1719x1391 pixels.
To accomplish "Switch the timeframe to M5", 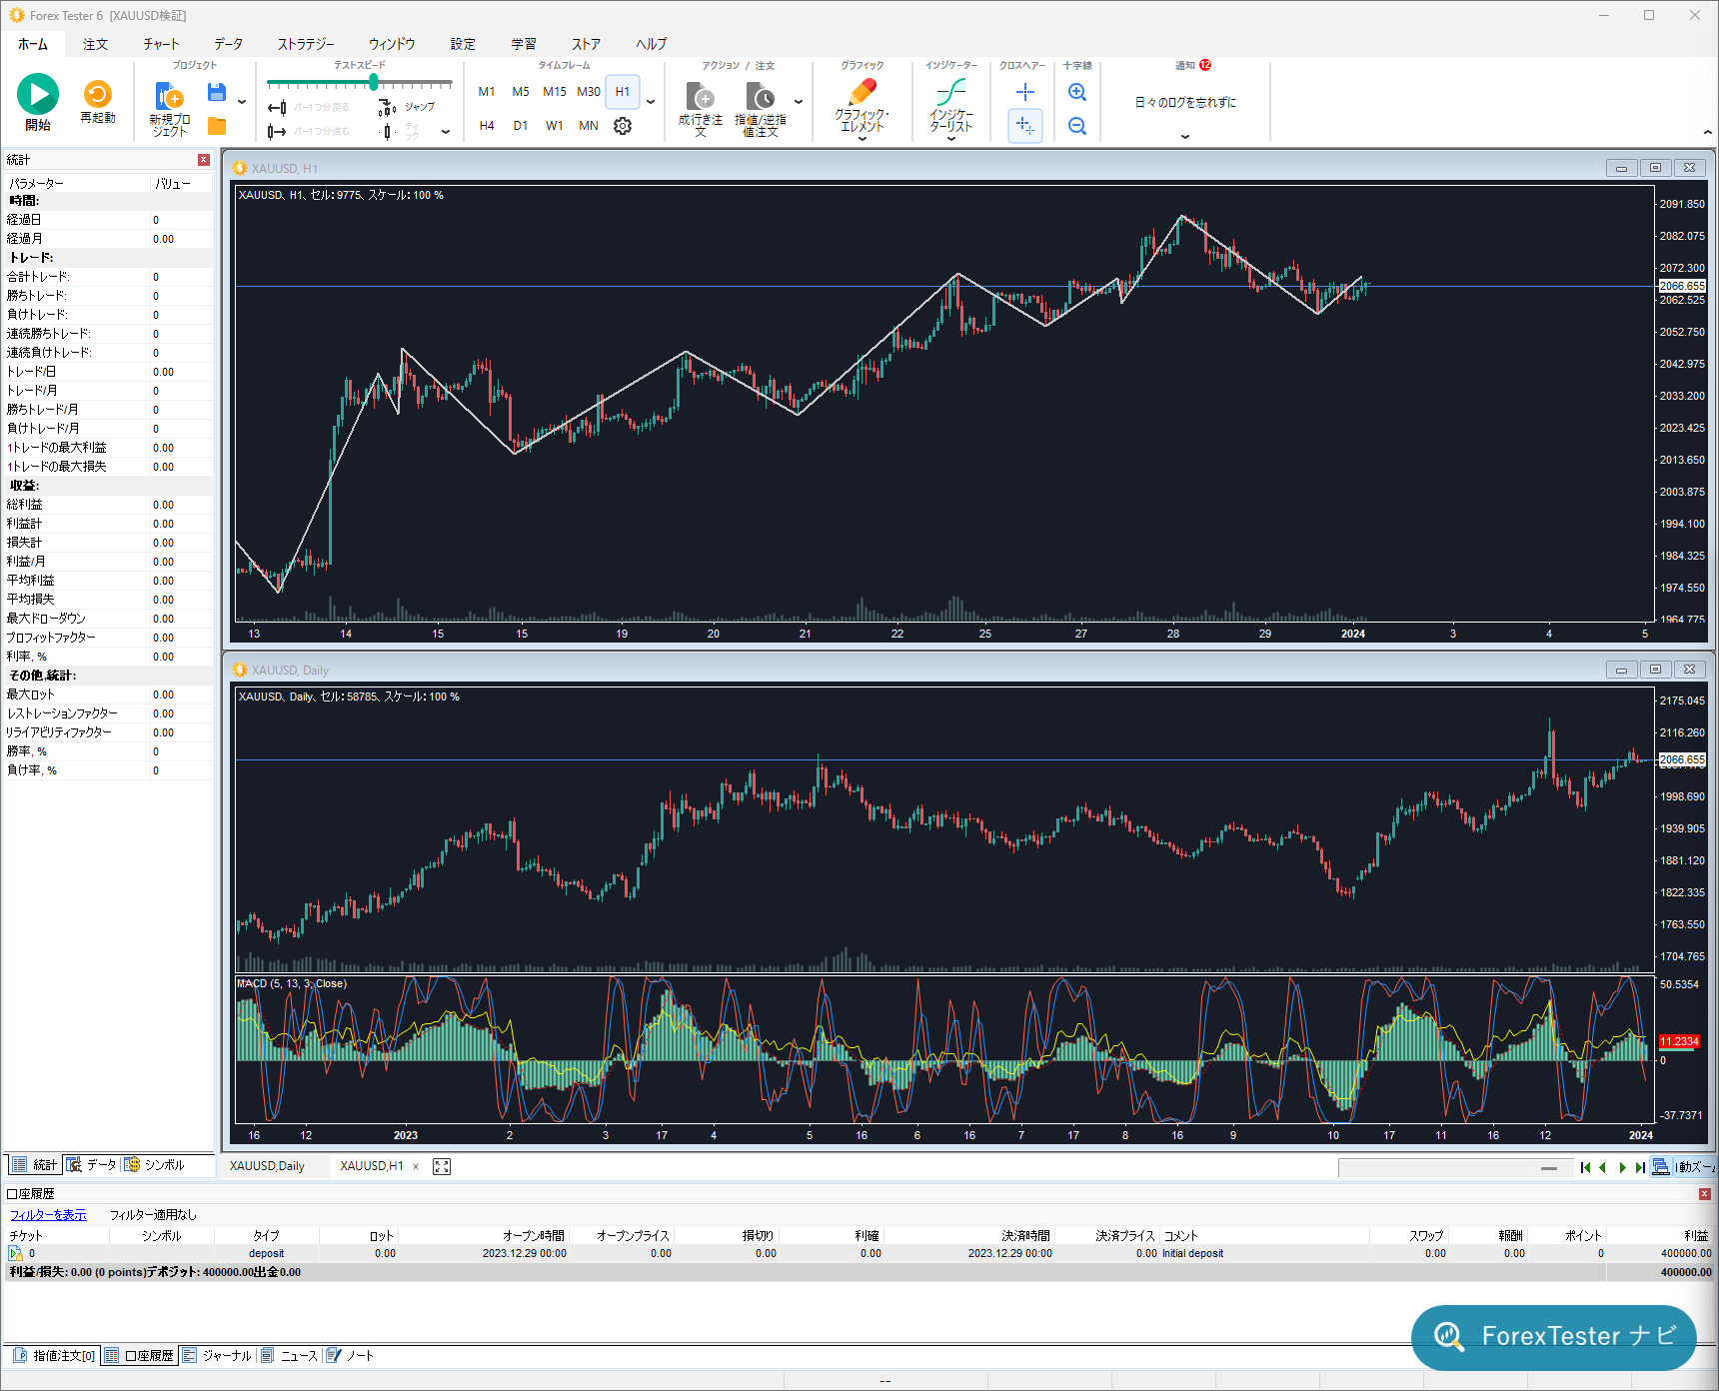I will tap(521, 92).
